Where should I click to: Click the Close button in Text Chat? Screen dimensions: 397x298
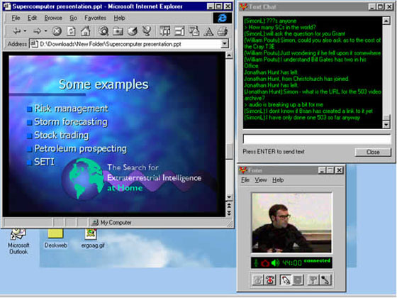coord(373,152)
